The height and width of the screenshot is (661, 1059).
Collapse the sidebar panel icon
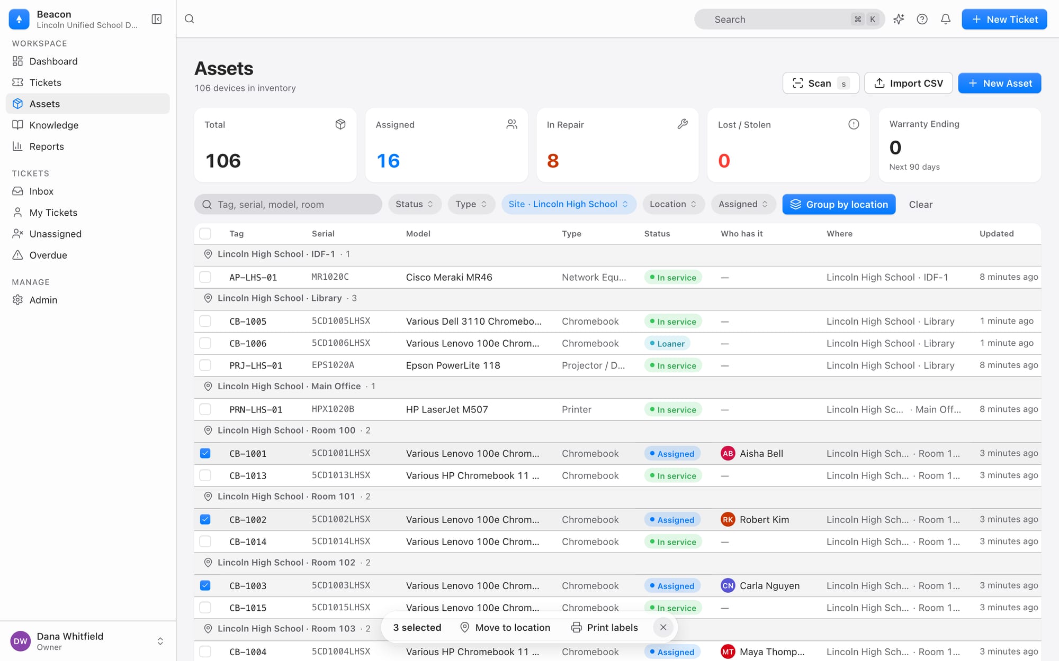click(157, 19)
